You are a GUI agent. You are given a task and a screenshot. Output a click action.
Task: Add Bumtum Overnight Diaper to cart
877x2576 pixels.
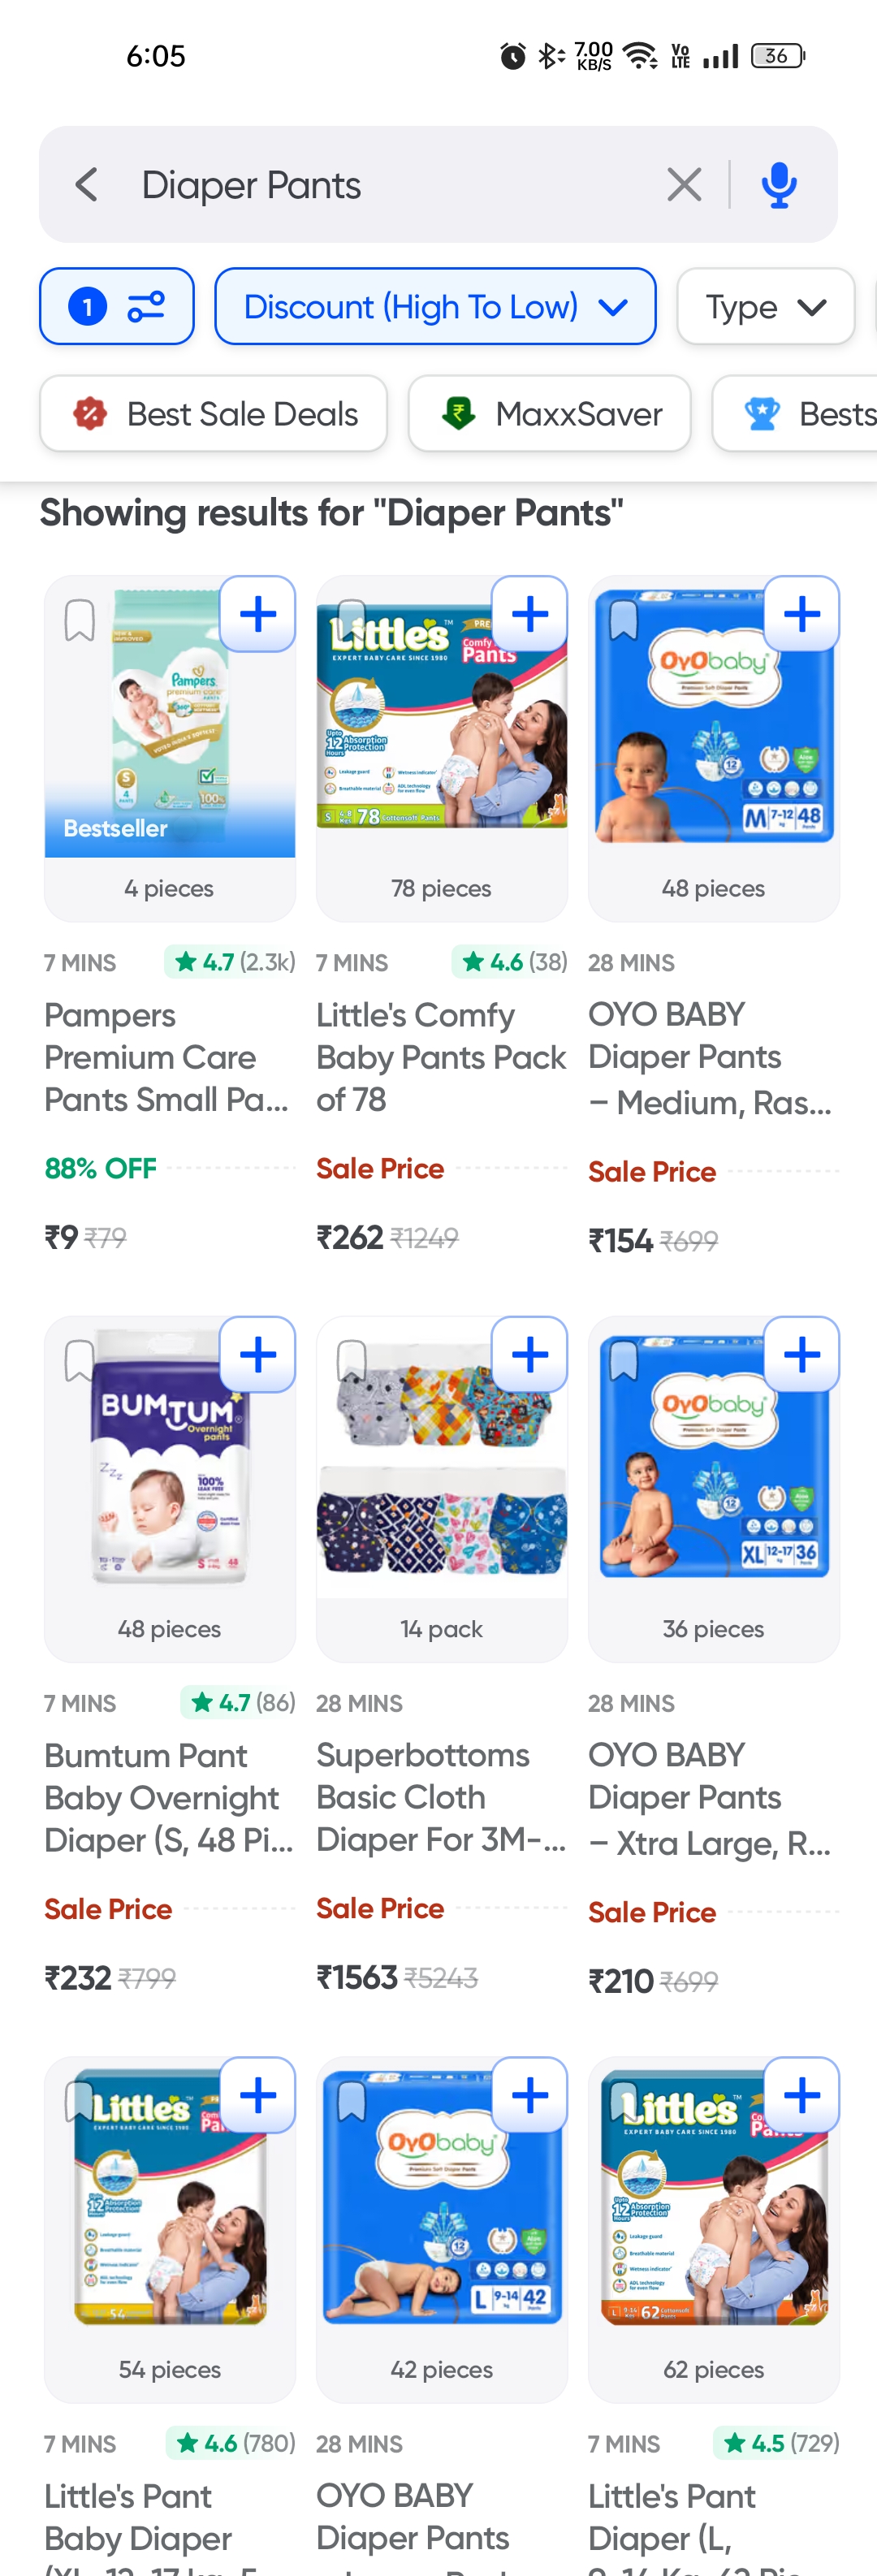point(258,1355)
